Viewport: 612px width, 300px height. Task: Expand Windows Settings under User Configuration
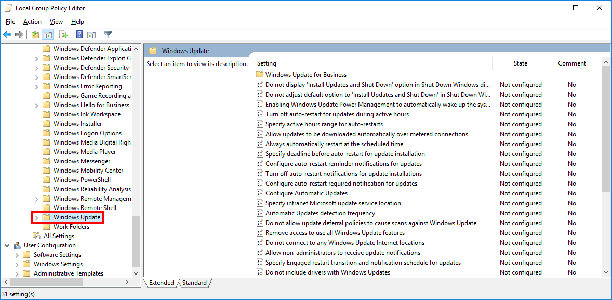coord(17,265)
